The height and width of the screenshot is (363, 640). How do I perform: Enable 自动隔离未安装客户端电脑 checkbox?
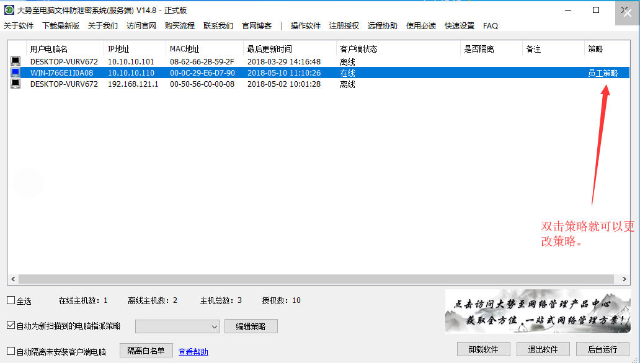[x=11, y=351]
